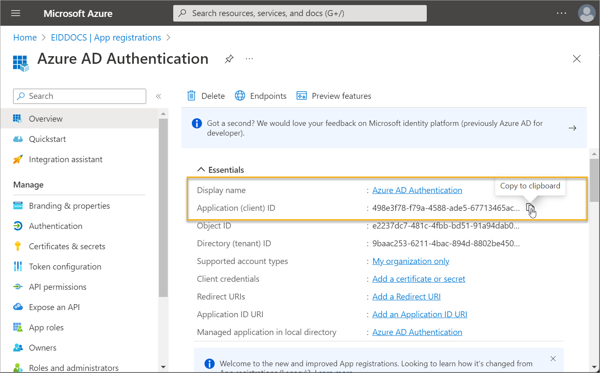This screenshot has width=600, height=373.
Task: Open the My organization only link
Action: pos(410,261)
